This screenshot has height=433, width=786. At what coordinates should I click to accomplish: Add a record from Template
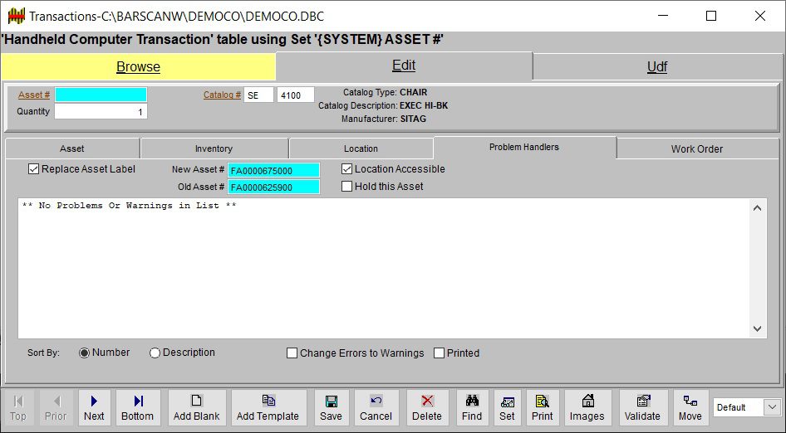268,408
